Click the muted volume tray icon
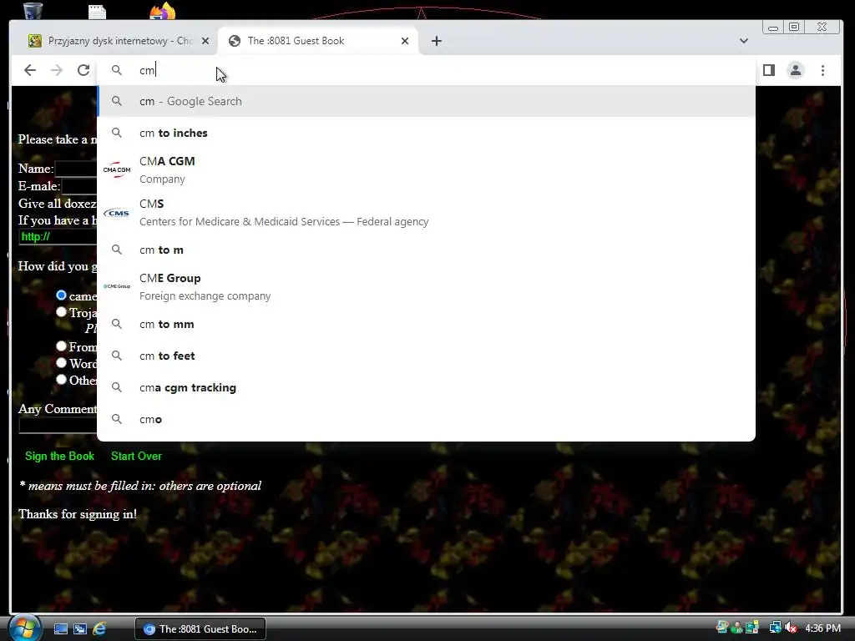Viewport: 855px width, 641px height. [792, 628]
